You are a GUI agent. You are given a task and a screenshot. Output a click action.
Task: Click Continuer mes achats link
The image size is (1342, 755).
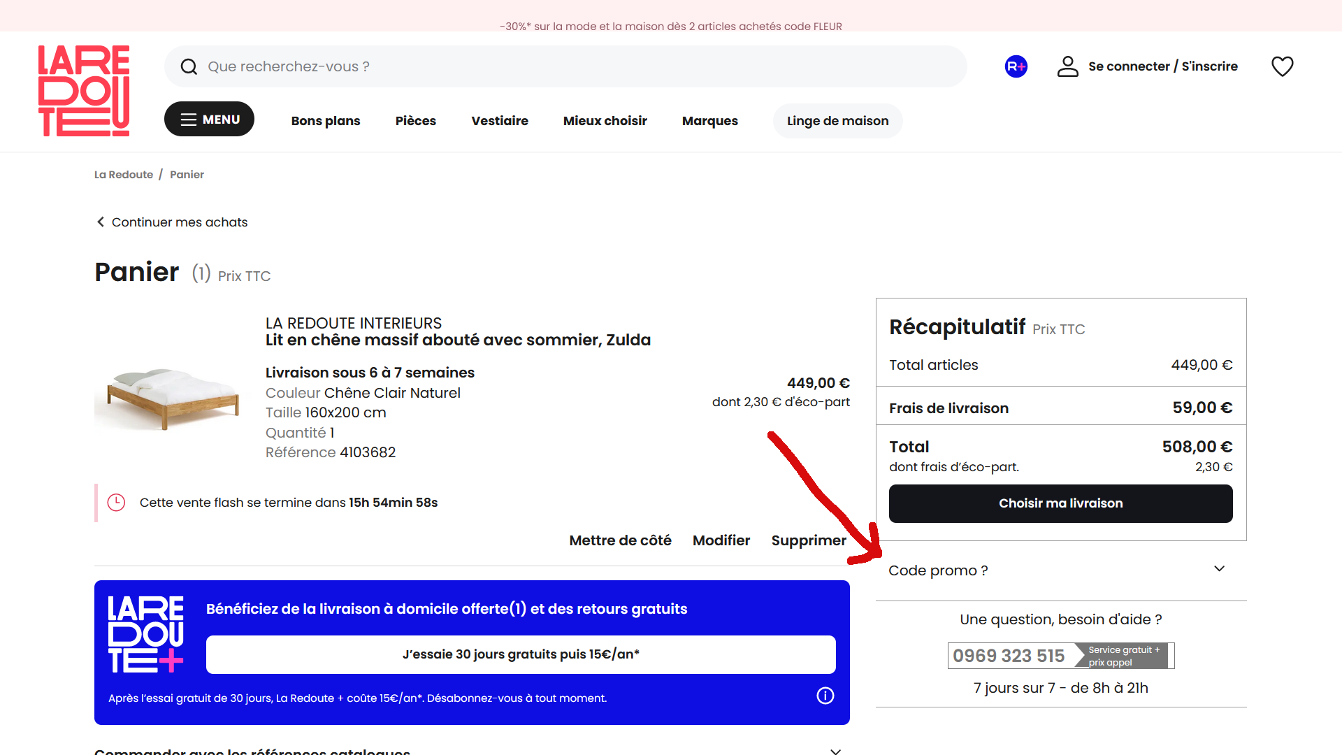(x=172, y=222)
